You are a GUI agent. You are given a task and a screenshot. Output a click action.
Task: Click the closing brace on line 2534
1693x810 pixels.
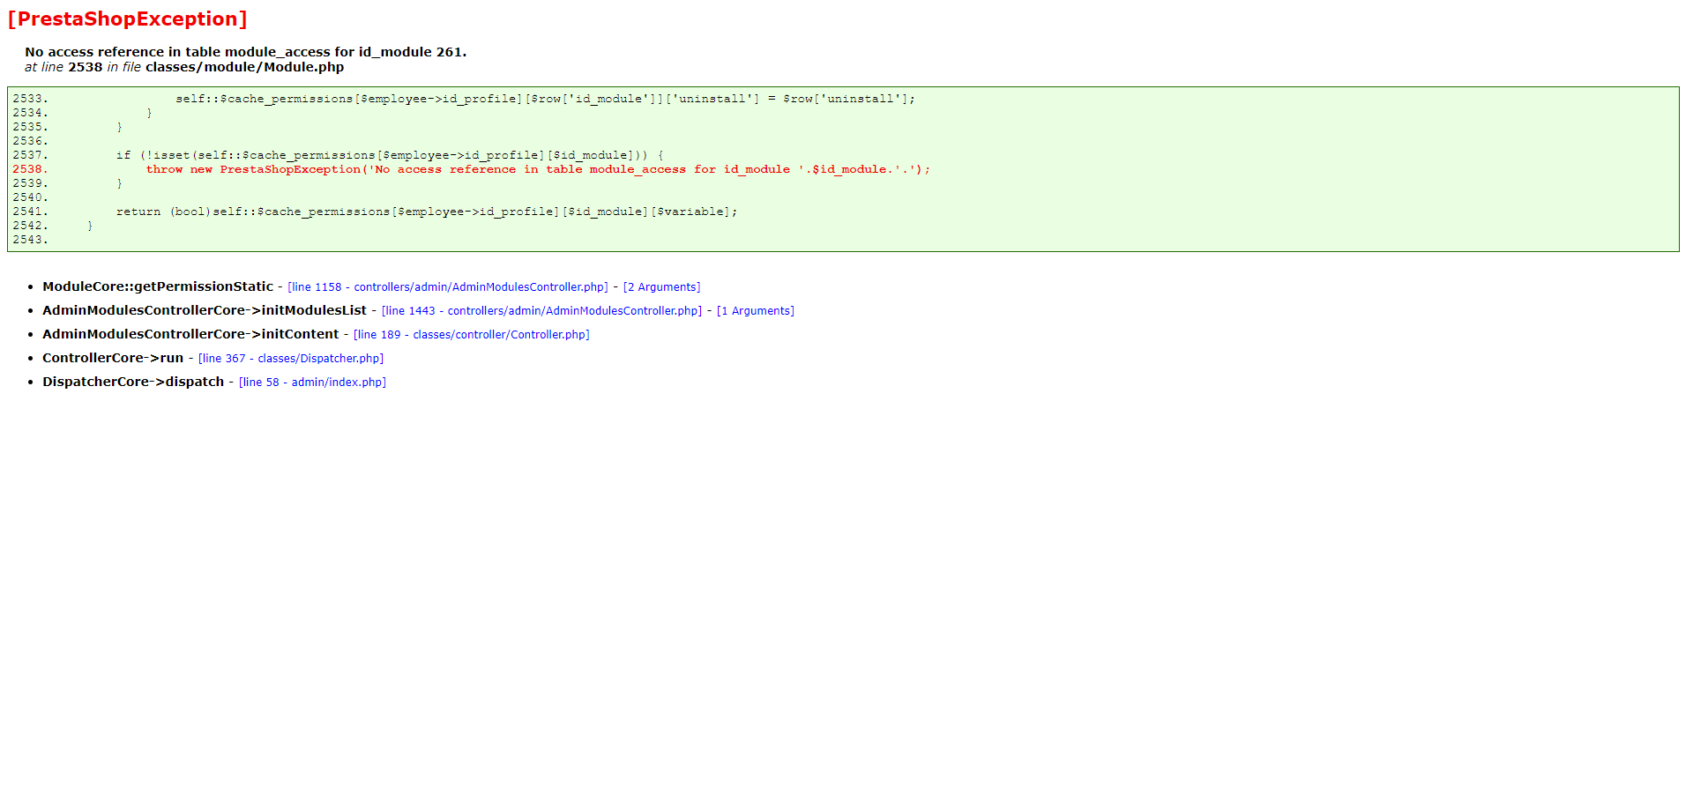(x=149, y=113)
